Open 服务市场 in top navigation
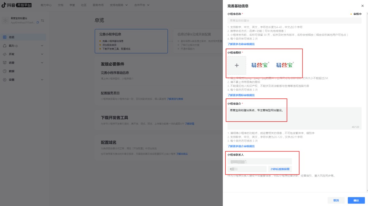Image resolution: width=368 pixels, height=206 pixels. [x=98, y=5]
